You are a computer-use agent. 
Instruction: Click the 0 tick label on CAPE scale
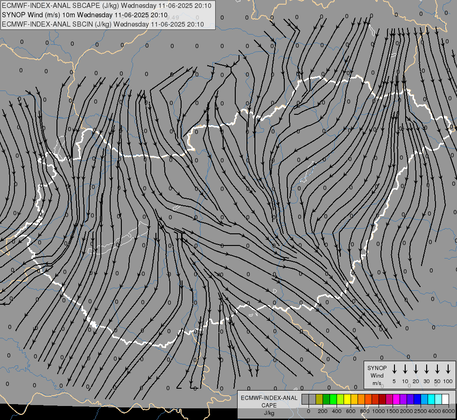pos(309,411)
